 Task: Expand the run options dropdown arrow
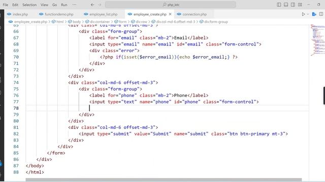coord(308,14)
